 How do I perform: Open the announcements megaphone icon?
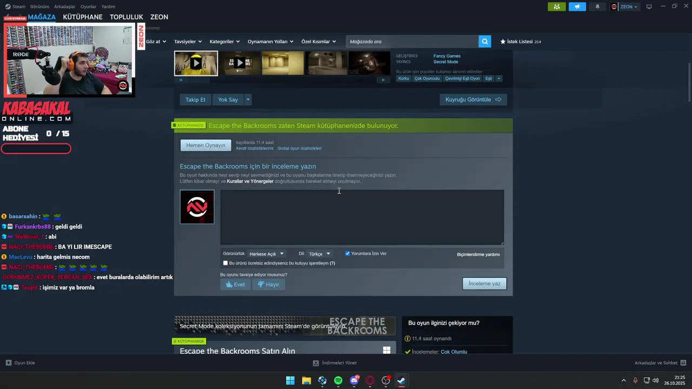point(577,6)
